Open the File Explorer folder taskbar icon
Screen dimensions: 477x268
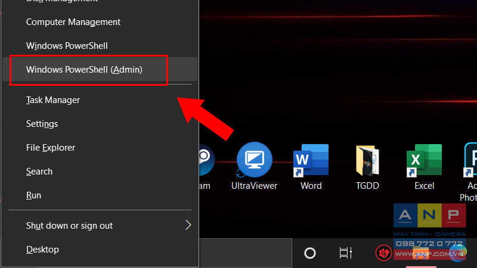point(421,253)
